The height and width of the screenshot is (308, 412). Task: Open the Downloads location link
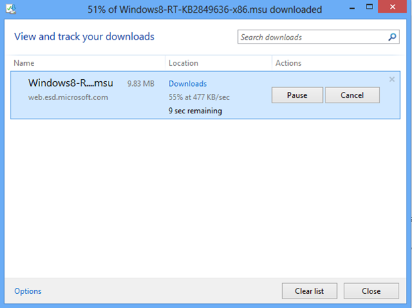click(188, 84)
